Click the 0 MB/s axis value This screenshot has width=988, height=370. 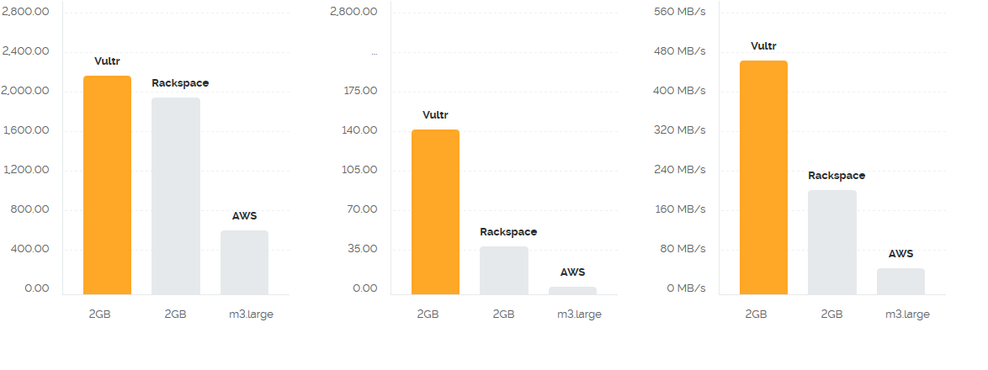(x=686, y=288)
